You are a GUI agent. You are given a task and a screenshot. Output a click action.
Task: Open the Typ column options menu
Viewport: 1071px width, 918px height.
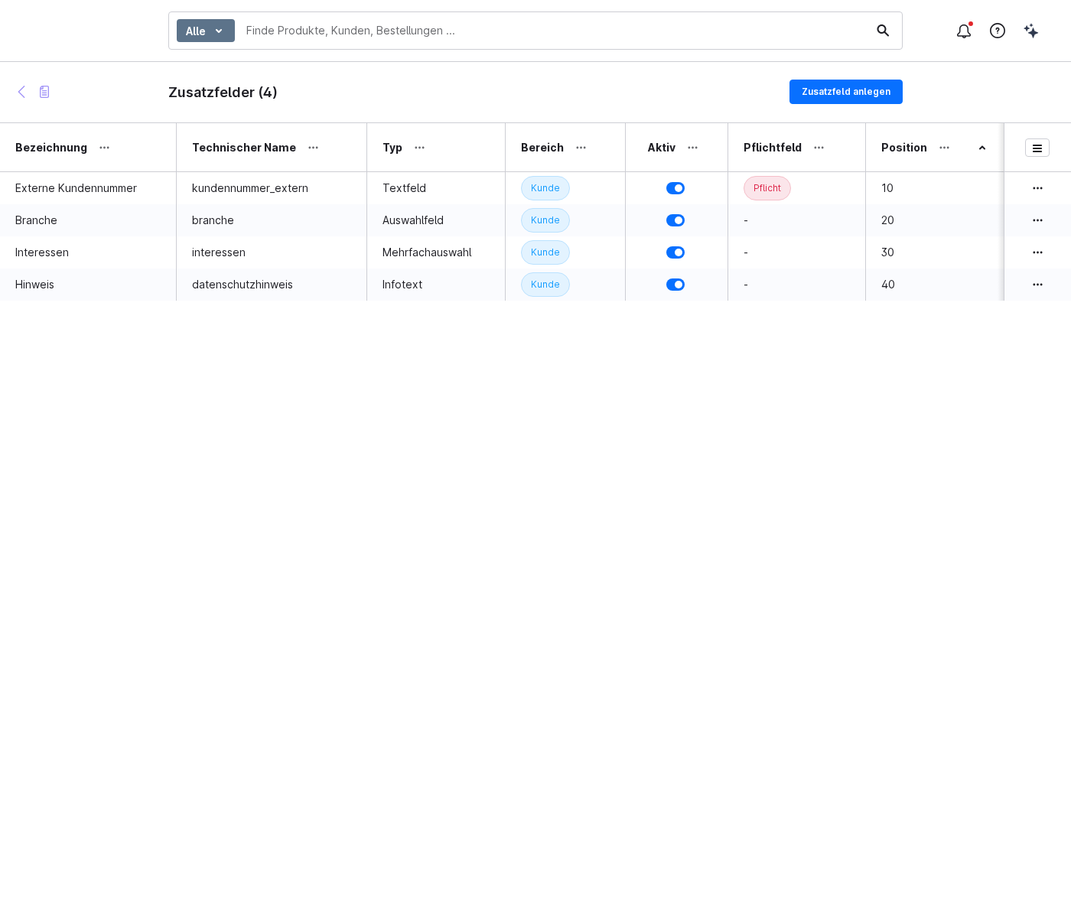pos(420,148)
